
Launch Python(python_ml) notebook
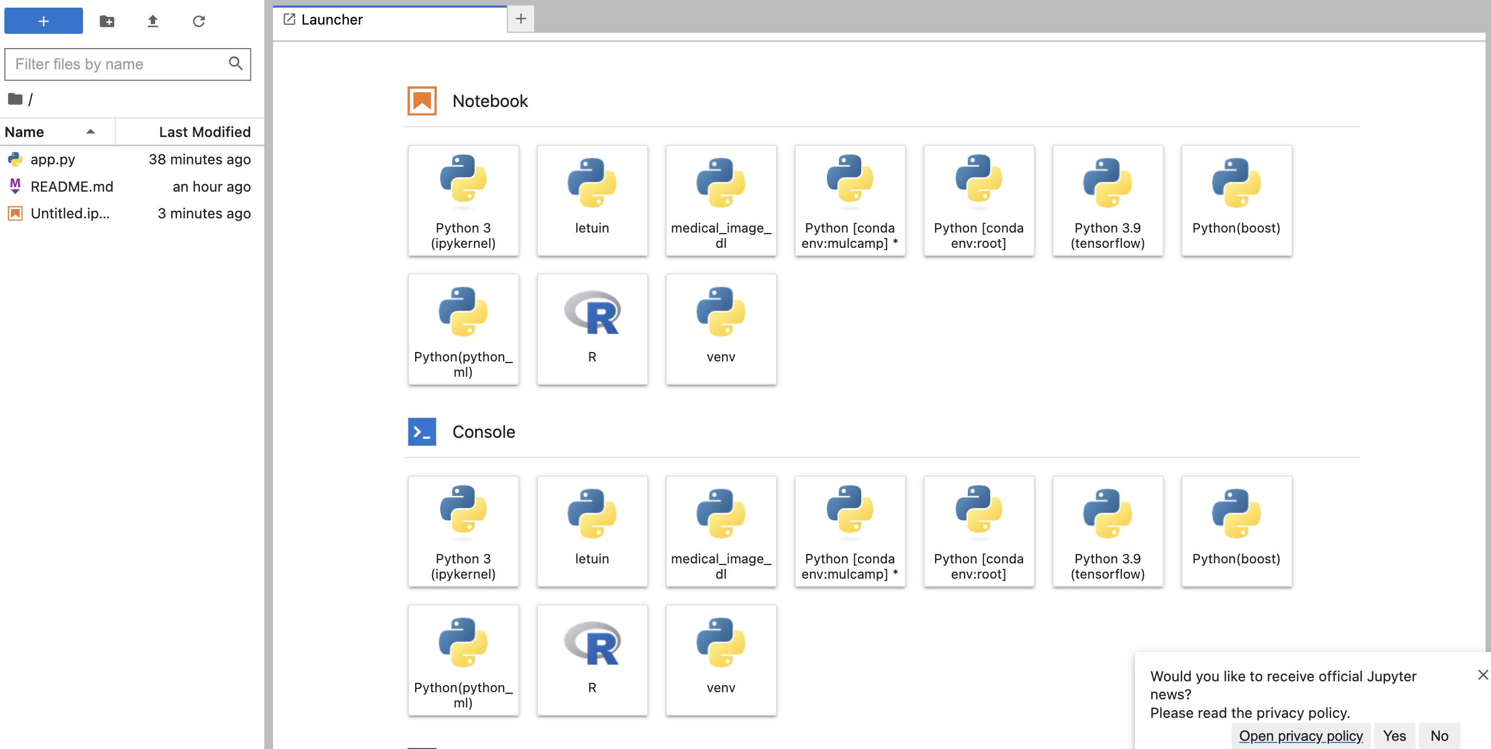[463, 329]
